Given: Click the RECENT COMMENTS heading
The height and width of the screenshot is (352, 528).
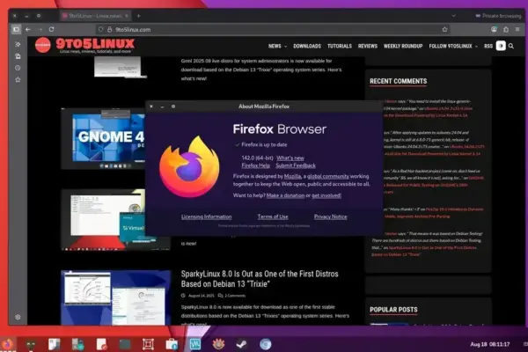Looking at the screenshot, I should click(398, 81).
